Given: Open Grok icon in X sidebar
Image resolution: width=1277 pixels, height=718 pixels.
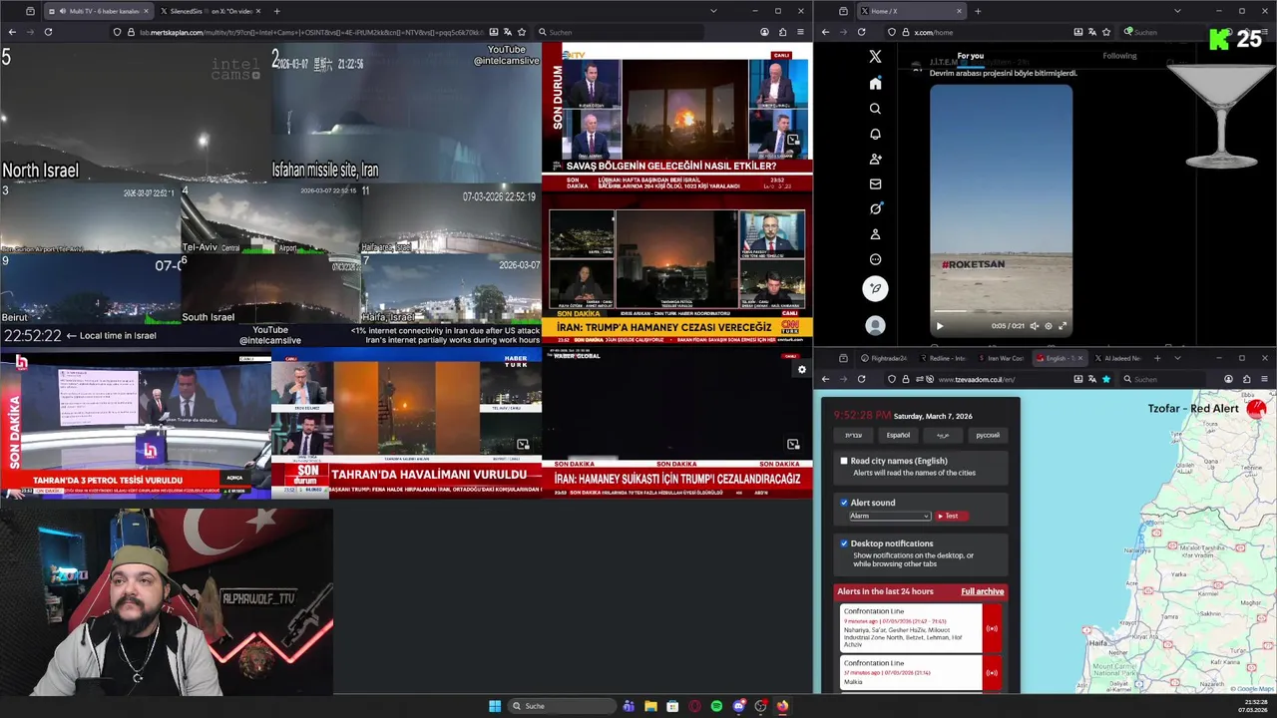Looking at the screenshot, I should point(875,208).
